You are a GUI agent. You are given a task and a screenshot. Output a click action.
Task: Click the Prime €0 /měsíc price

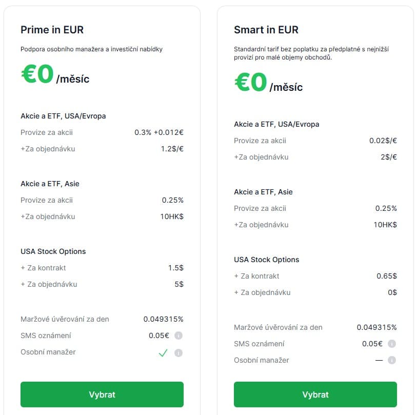(x=55, y=74)
